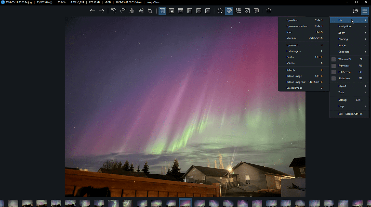Close main menu via hamburger icon
371x207 pixels.
tap(365, 11)
